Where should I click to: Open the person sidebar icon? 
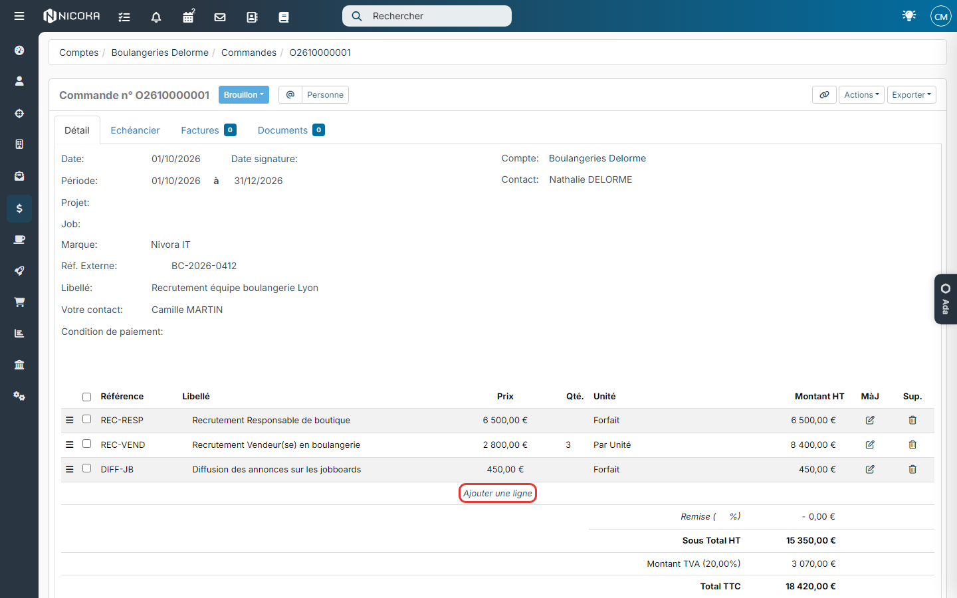pyautogui.click(x=19, y=81)
